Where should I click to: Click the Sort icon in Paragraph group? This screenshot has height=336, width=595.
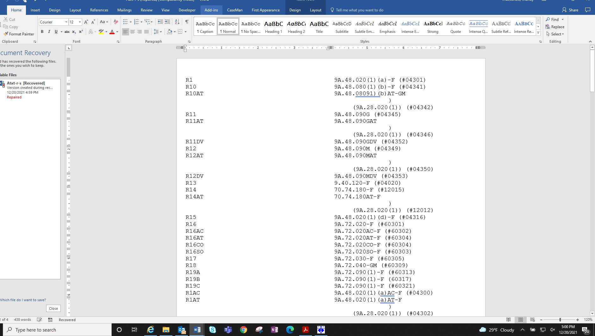coord(177,22)
